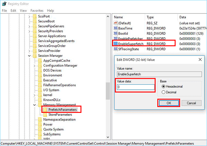Select the Power tree key

pos(48,125)
